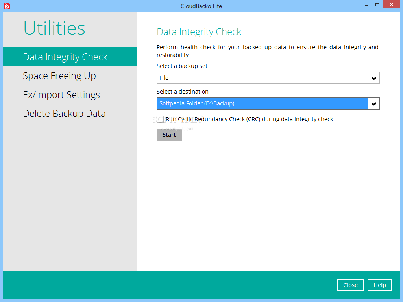Viewport: 403px width, 302px height.
Task: Close the window with red X
Action: point(392,5)
